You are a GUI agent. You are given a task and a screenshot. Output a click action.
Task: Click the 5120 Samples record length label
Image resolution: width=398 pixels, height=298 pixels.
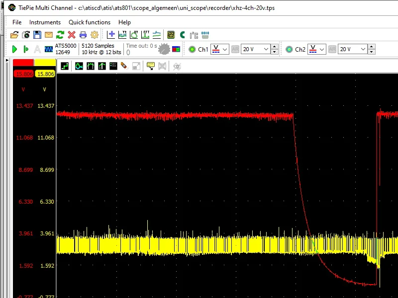tap(98, 46)
